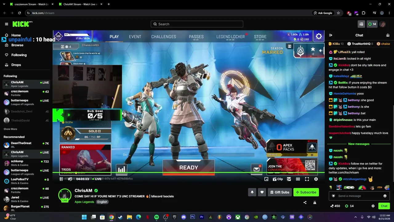Go to the Kick logo homepage

point(22,24)
